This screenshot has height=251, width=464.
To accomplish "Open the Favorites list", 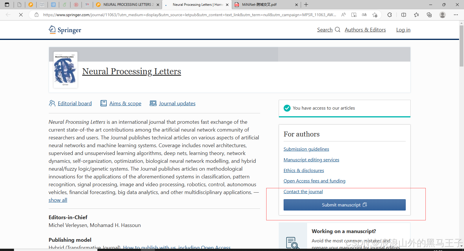I will click(x=416, y=15).
